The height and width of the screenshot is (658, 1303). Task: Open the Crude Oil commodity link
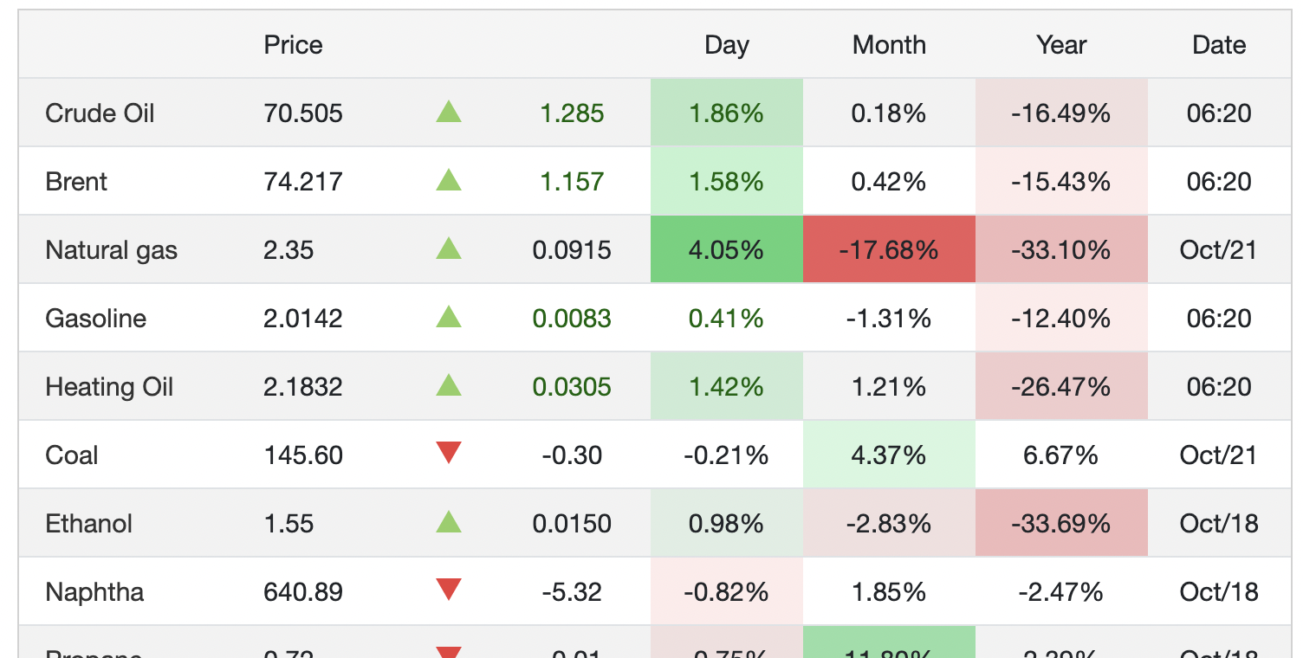pos(100,113)
